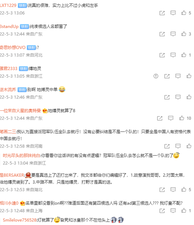The height and width of the screenshot is (225, 194).
Task: Share LXT1229's comment via forward icon
Action: click(162, 13)
